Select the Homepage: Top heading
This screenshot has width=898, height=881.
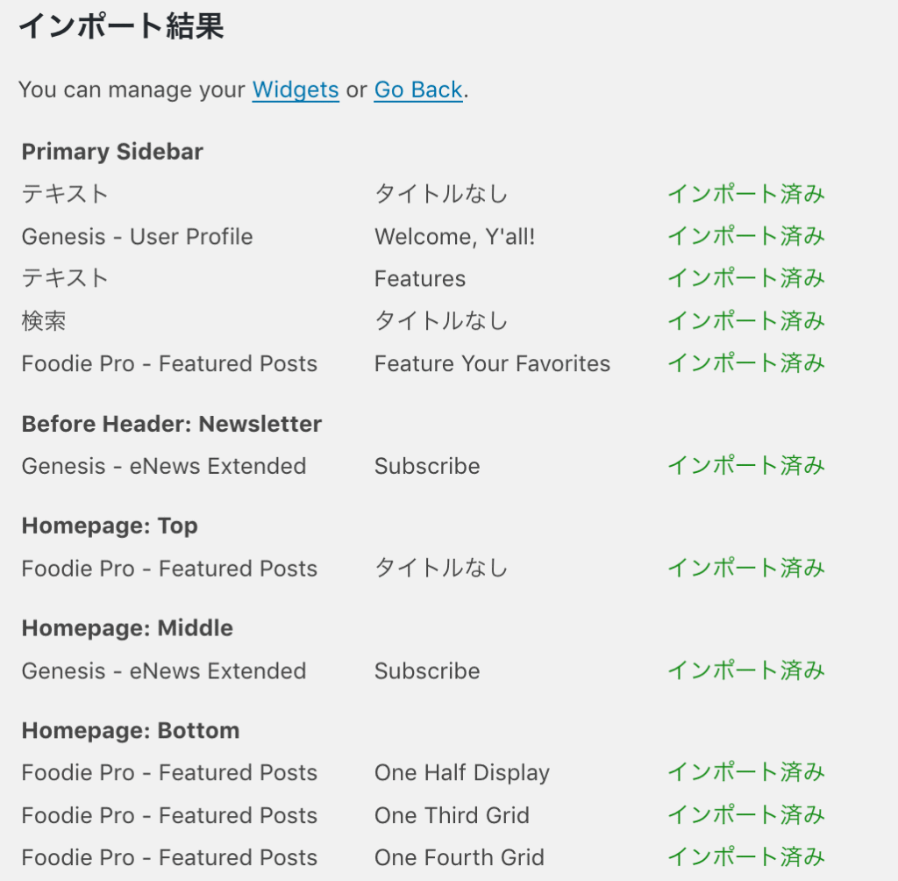coord(110,526)
